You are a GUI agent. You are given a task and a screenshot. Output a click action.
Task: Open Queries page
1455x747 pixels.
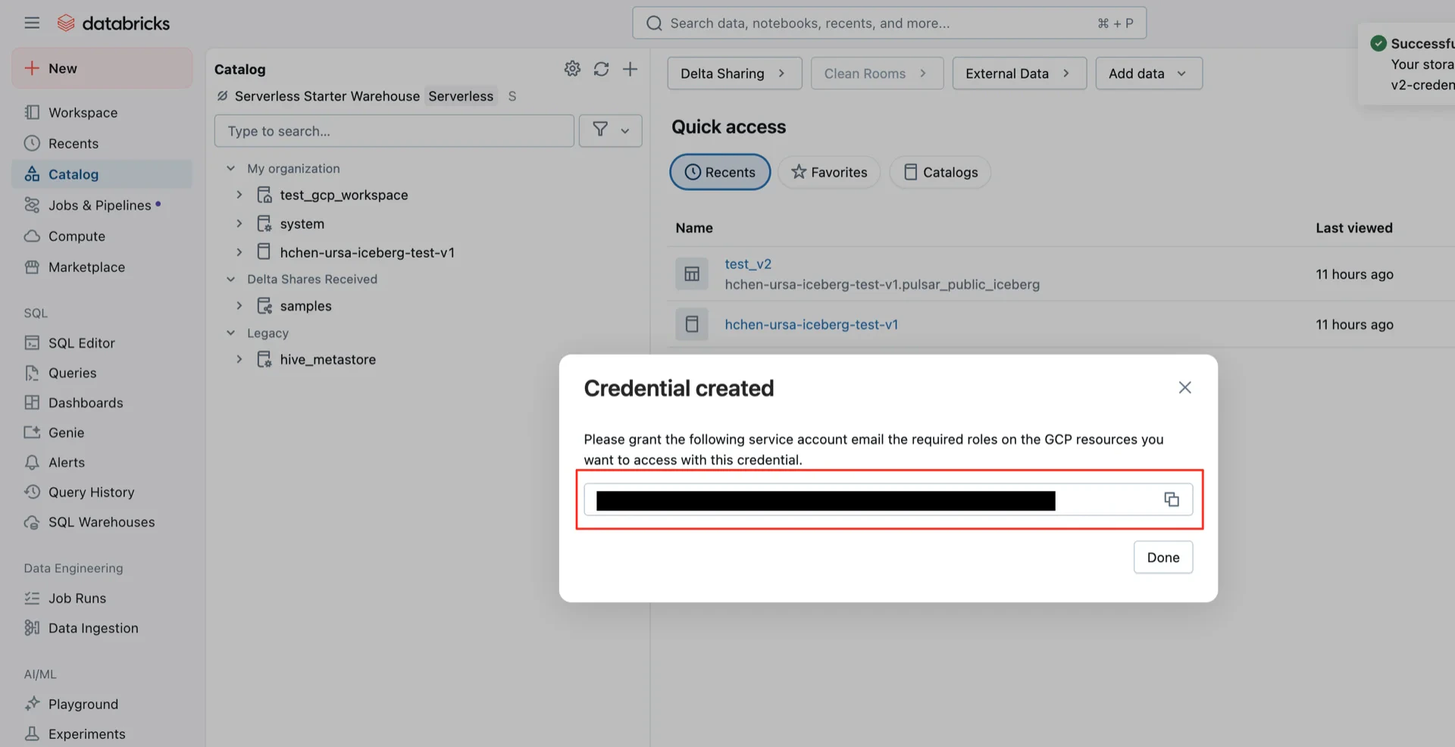102,373
